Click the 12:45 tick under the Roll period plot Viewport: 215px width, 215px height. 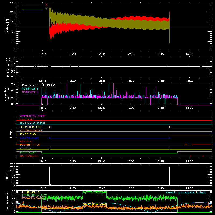(101, 81)
